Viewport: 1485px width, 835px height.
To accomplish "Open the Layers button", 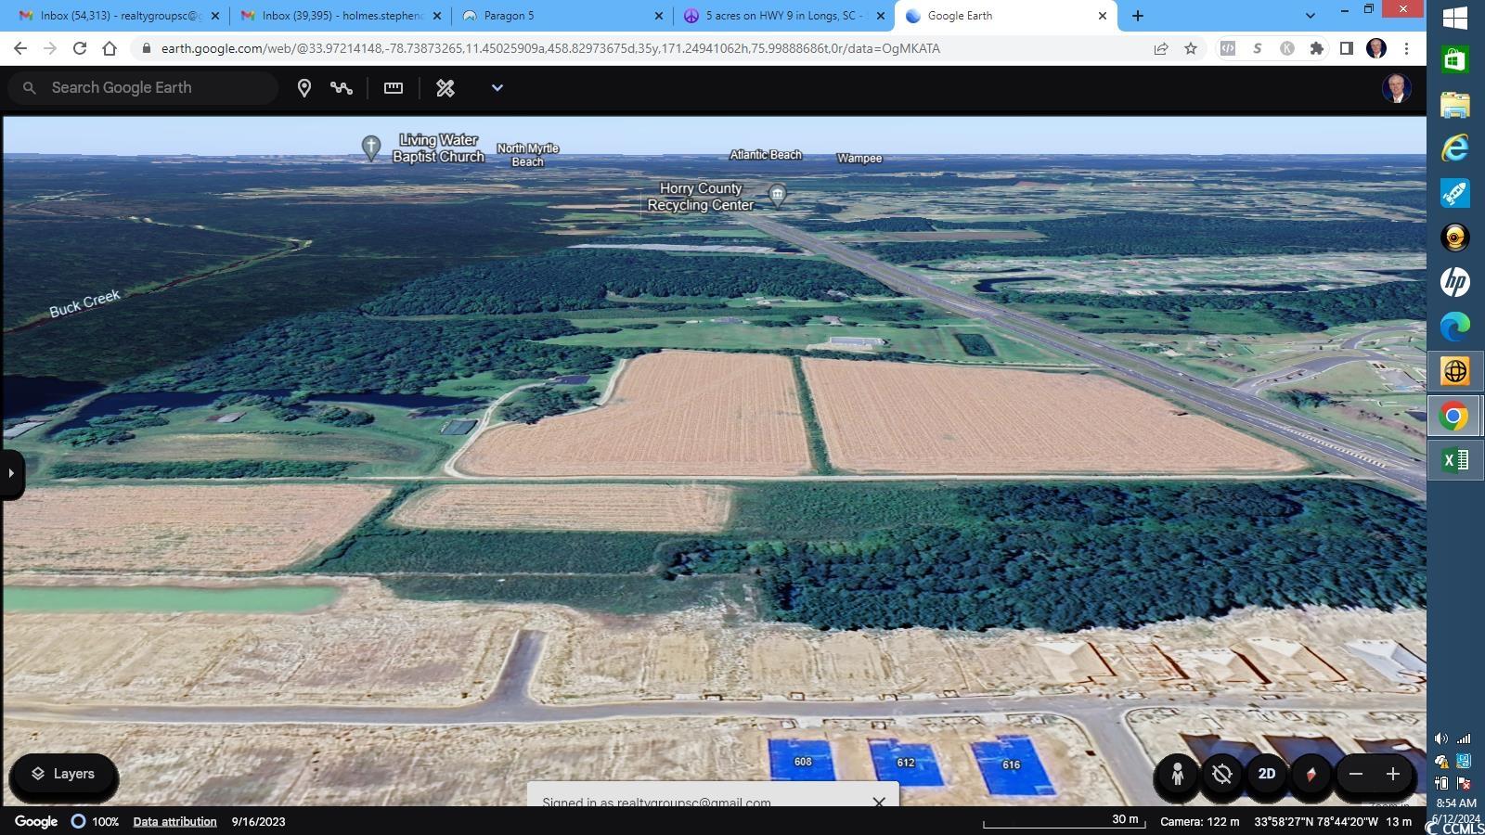I will (63, 774).
